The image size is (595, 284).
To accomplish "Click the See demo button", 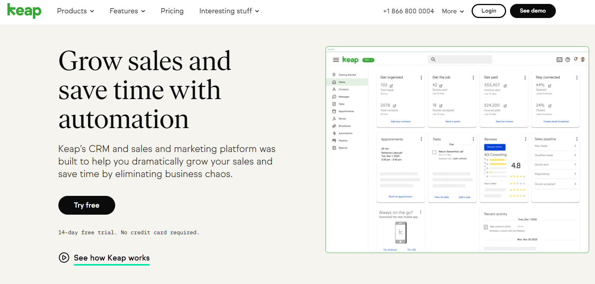I will 533,11.
